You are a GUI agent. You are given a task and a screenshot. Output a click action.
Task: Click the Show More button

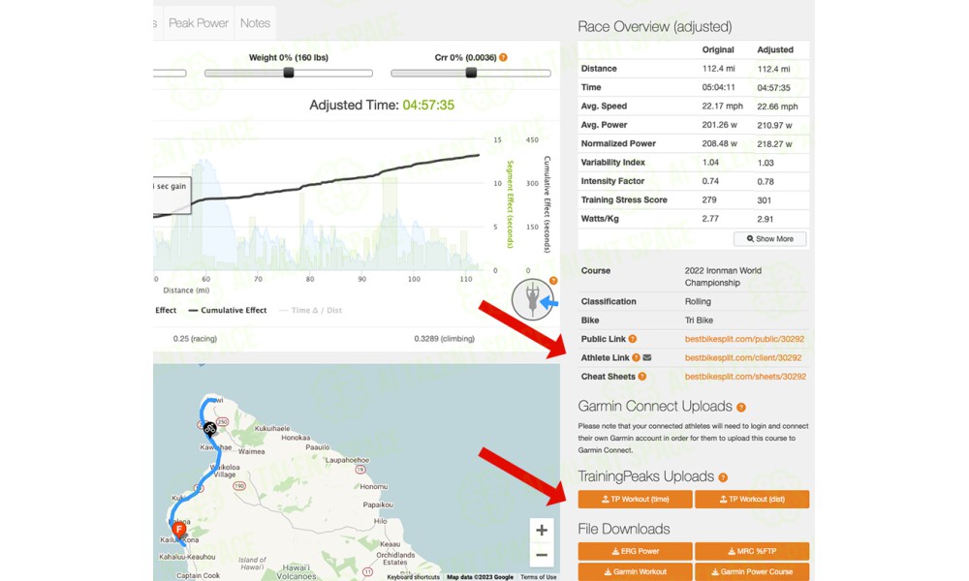click(770, 239)
